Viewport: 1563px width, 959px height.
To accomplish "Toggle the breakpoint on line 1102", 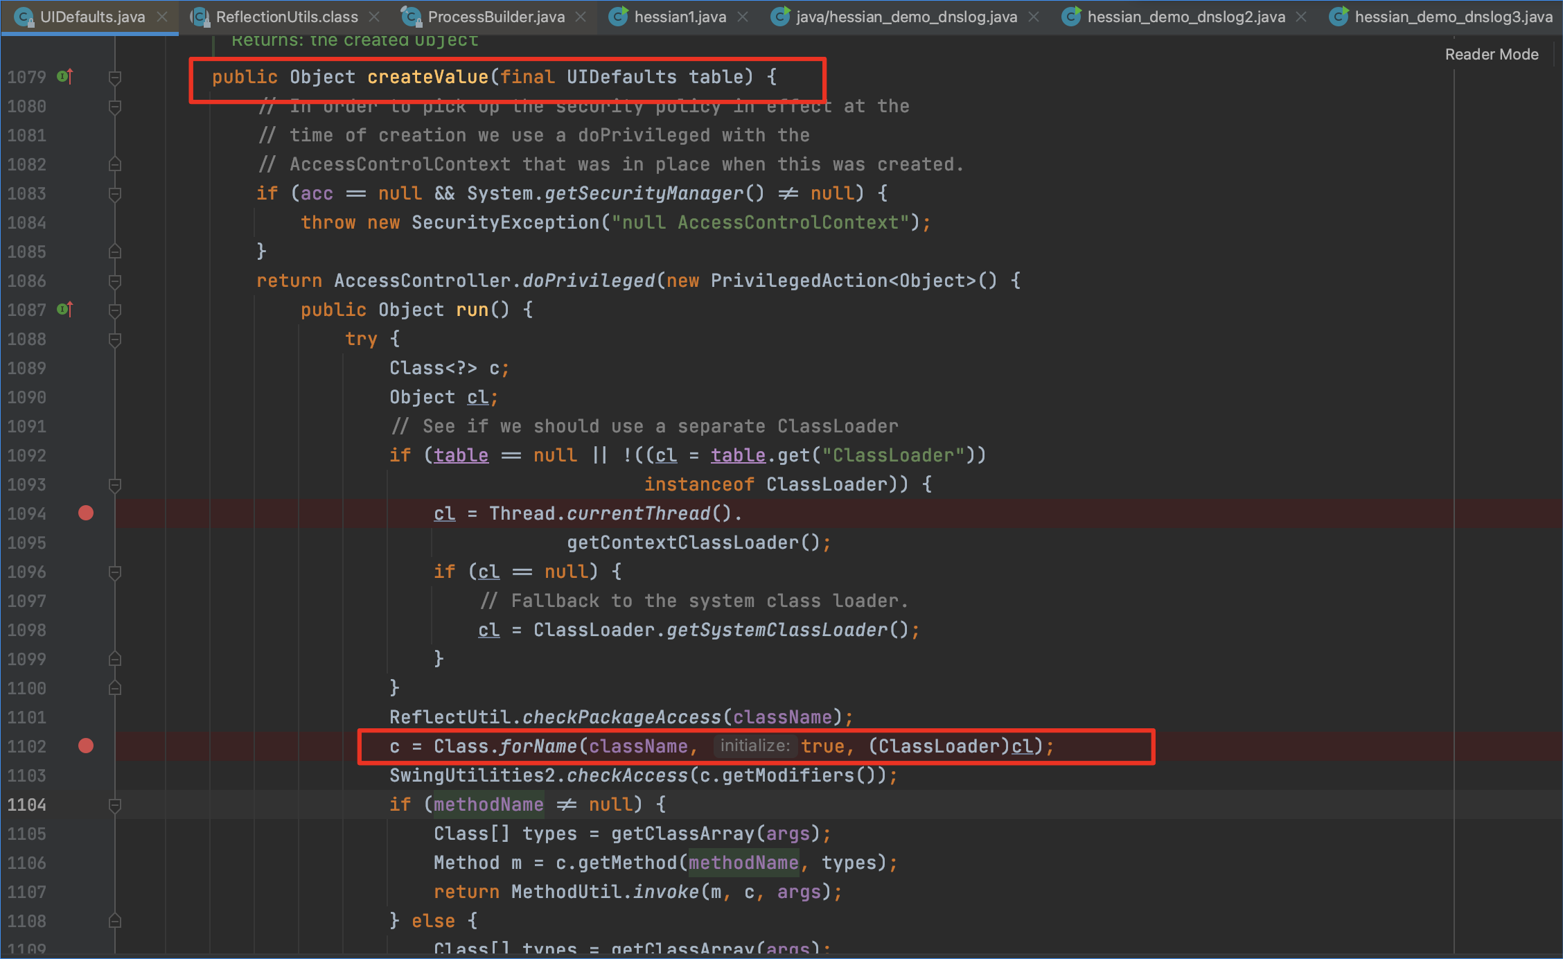I will click(x=86, y=746).
